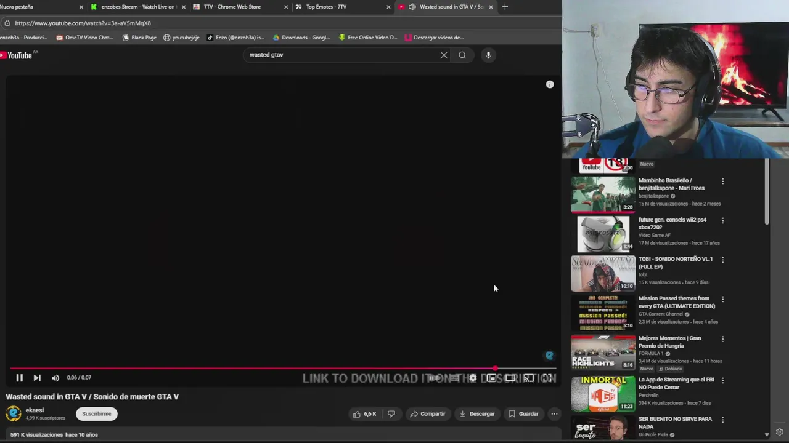The width and height of the screenshot is (789, 443).
Task: Open TOBI - SONIDO NORTEÑO thumbnail
Action: [603, 273]
